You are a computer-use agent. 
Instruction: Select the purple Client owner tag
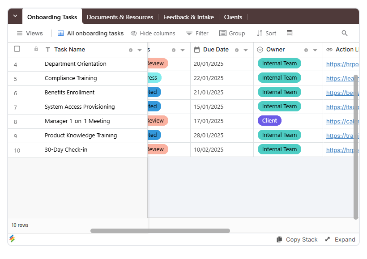pos(269,120)
